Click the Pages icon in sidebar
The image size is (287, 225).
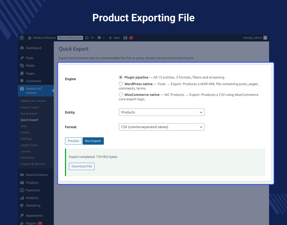pyautogui.click(x=22, y=73)
